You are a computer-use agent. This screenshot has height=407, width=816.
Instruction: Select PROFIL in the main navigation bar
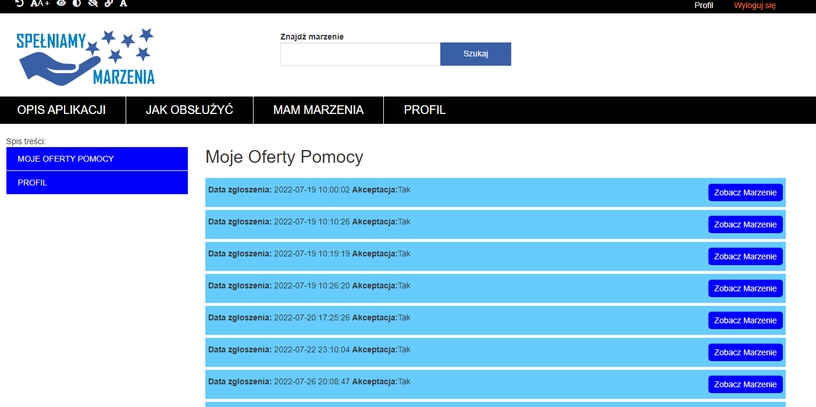(x=425, y=110)
